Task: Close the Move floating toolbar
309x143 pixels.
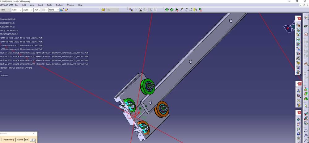Action: coord(299,84)
